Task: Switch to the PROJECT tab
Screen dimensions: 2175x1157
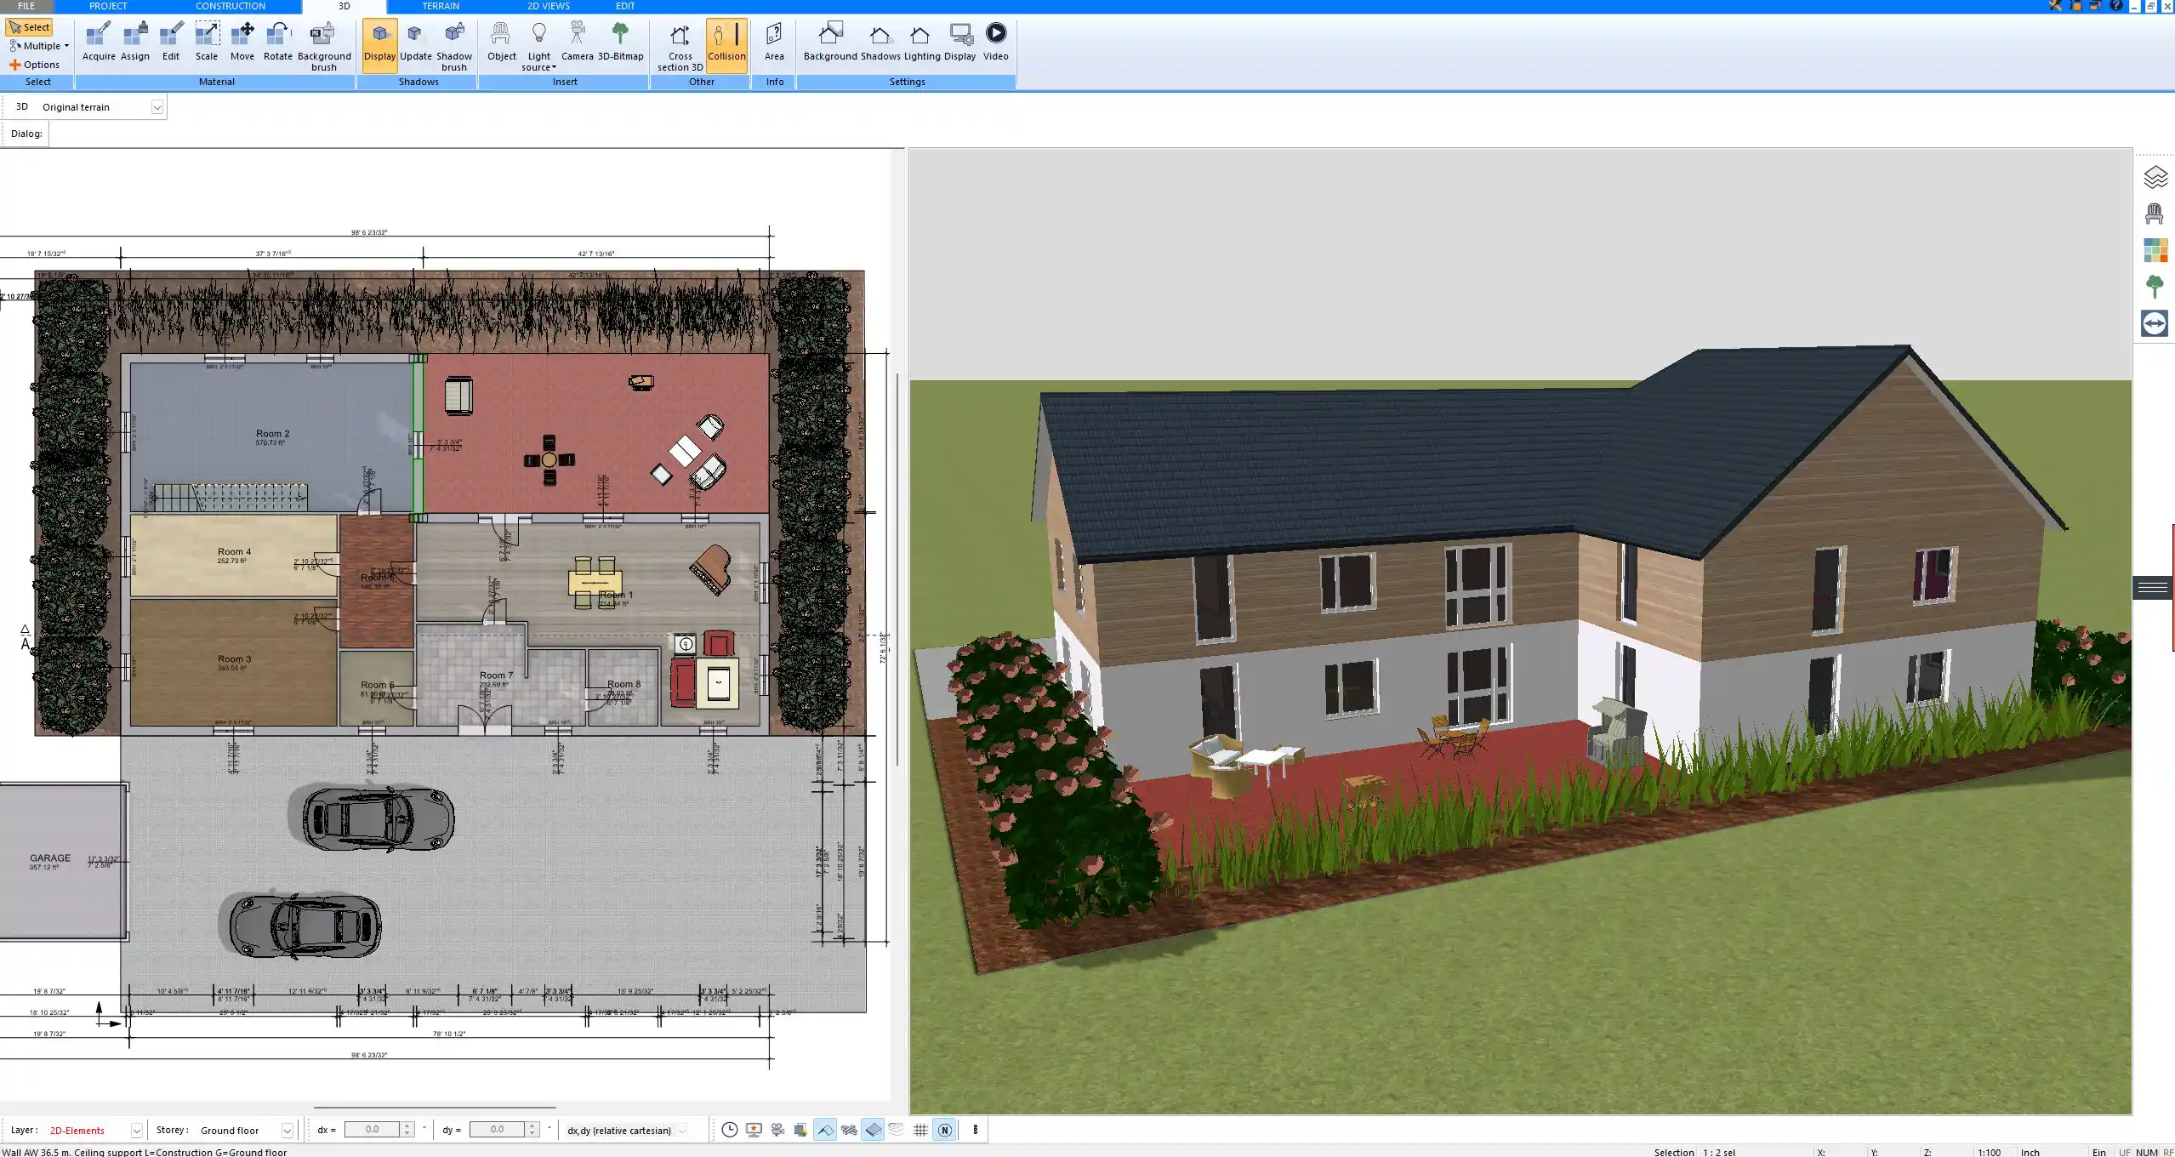Action: tap(108, 6)
